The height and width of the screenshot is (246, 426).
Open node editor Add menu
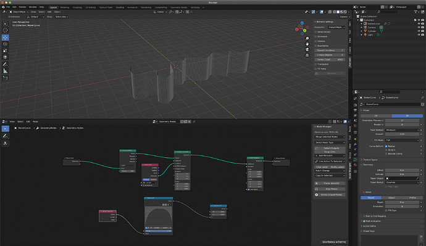(x=28, y=121)
